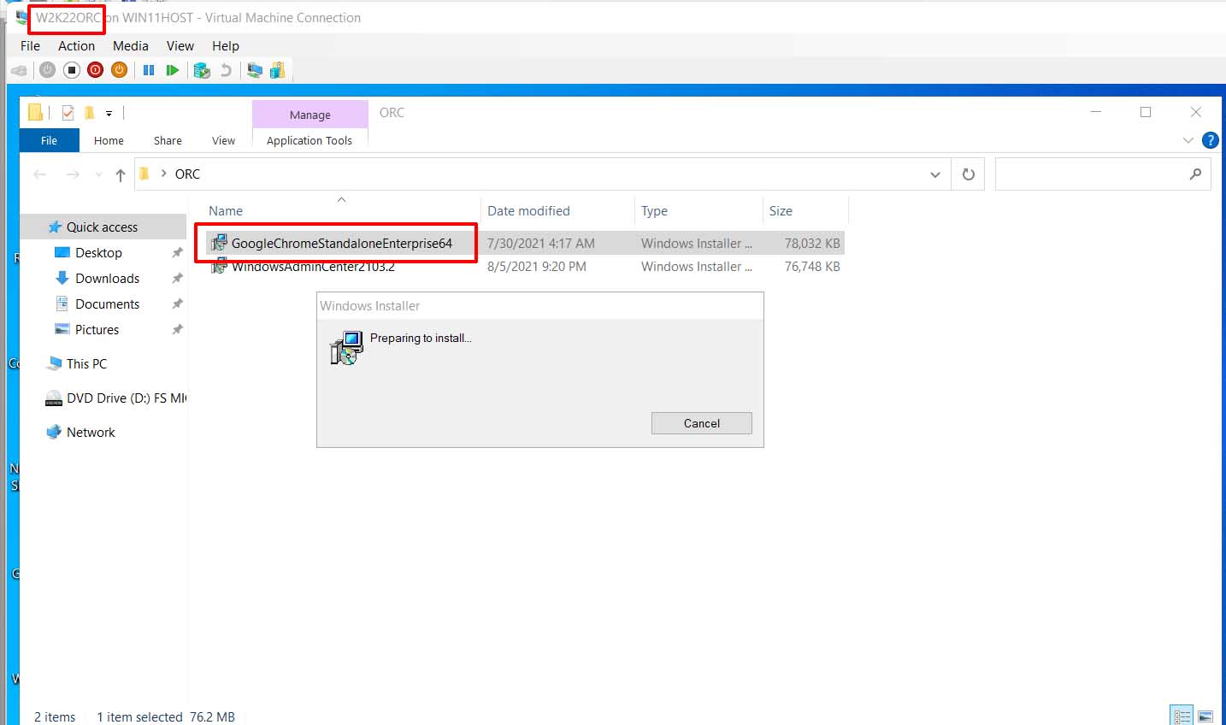Image resolution: width=1226 pixels, height=725 pixels.
Task: Switch to Large icons view in status bar
Action: click(x=1205, y=716)
